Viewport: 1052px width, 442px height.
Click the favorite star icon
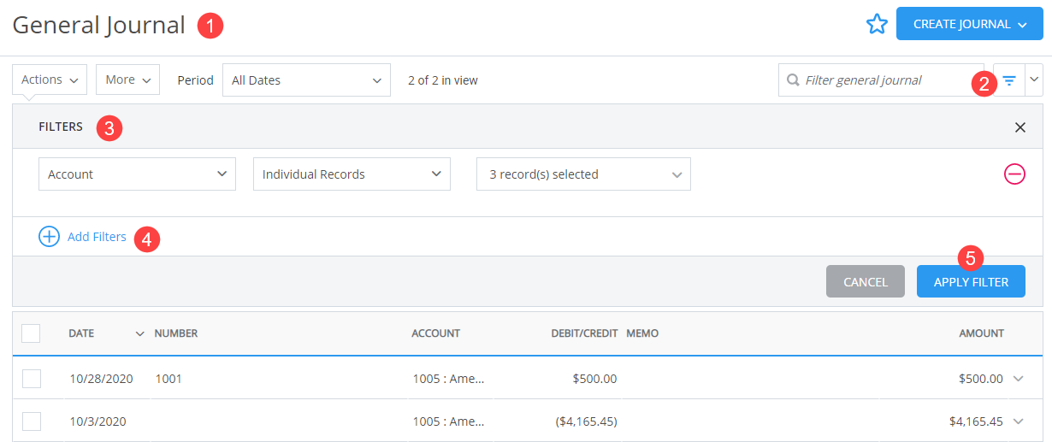point(877,24)
